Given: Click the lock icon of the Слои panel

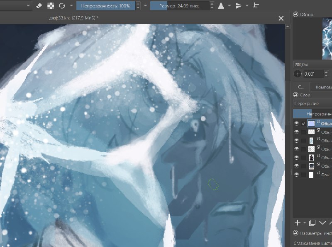Looking at the screenshot, I should click(295, 95).
